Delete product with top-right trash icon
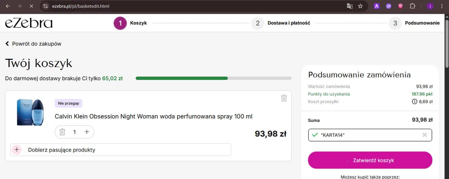 tap(284, 98)
